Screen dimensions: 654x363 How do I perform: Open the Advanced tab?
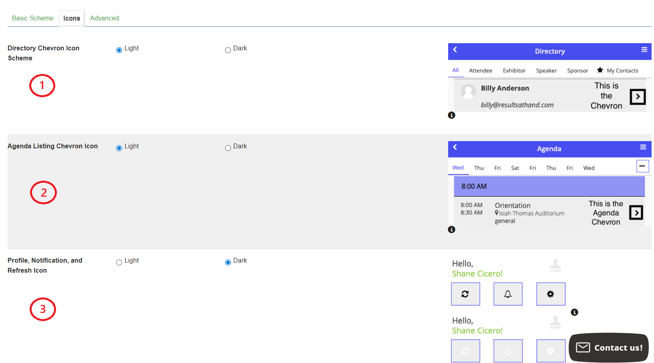(x=104, y=18)
